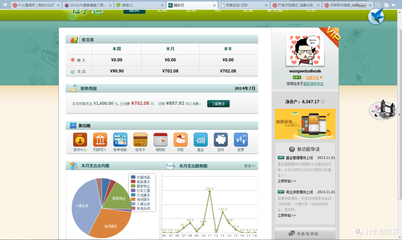The width and height of the screenshot is (402, 240).
Task: Open the 定存 piggy bank icon
Action: (x=221, y=140)
